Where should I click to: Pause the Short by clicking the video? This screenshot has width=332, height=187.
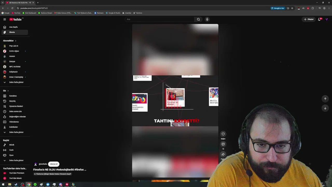pyautogui.click(x=175, y=101)
